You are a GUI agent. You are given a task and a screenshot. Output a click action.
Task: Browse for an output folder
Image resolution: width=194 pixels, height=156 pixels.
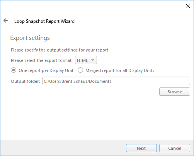175,92
